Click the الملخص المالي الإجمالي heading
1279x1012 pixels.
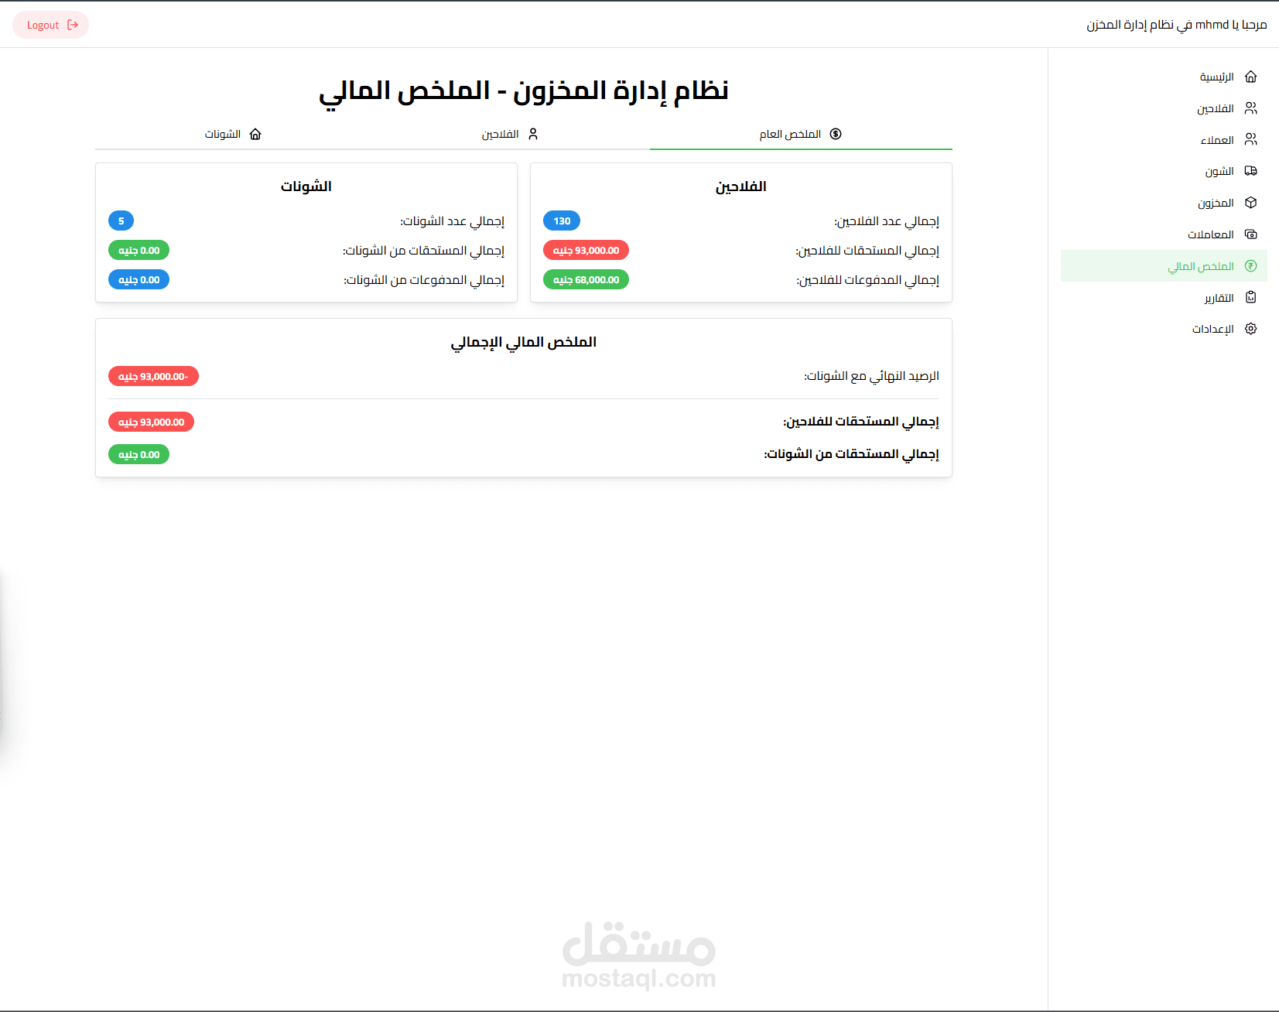[524, 342]
